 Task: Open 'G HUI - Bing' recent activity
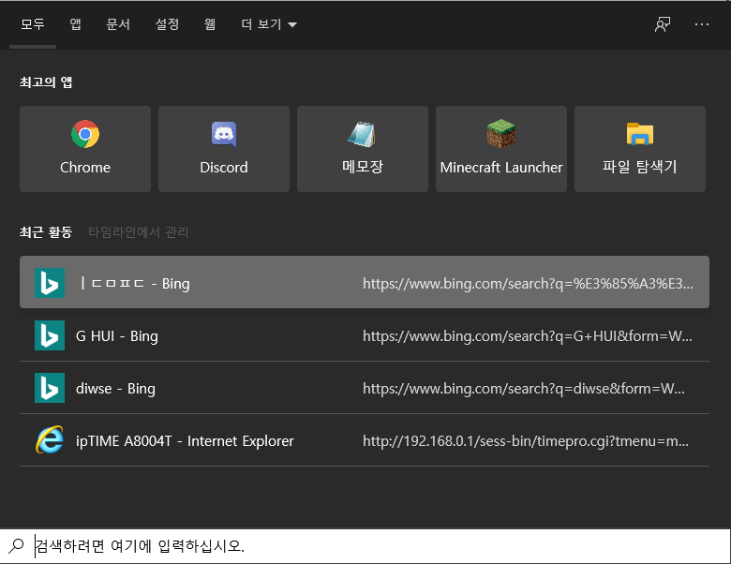[365, 335]
